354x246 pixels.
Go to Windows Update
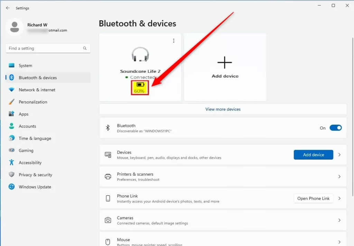tap(48, 187)
